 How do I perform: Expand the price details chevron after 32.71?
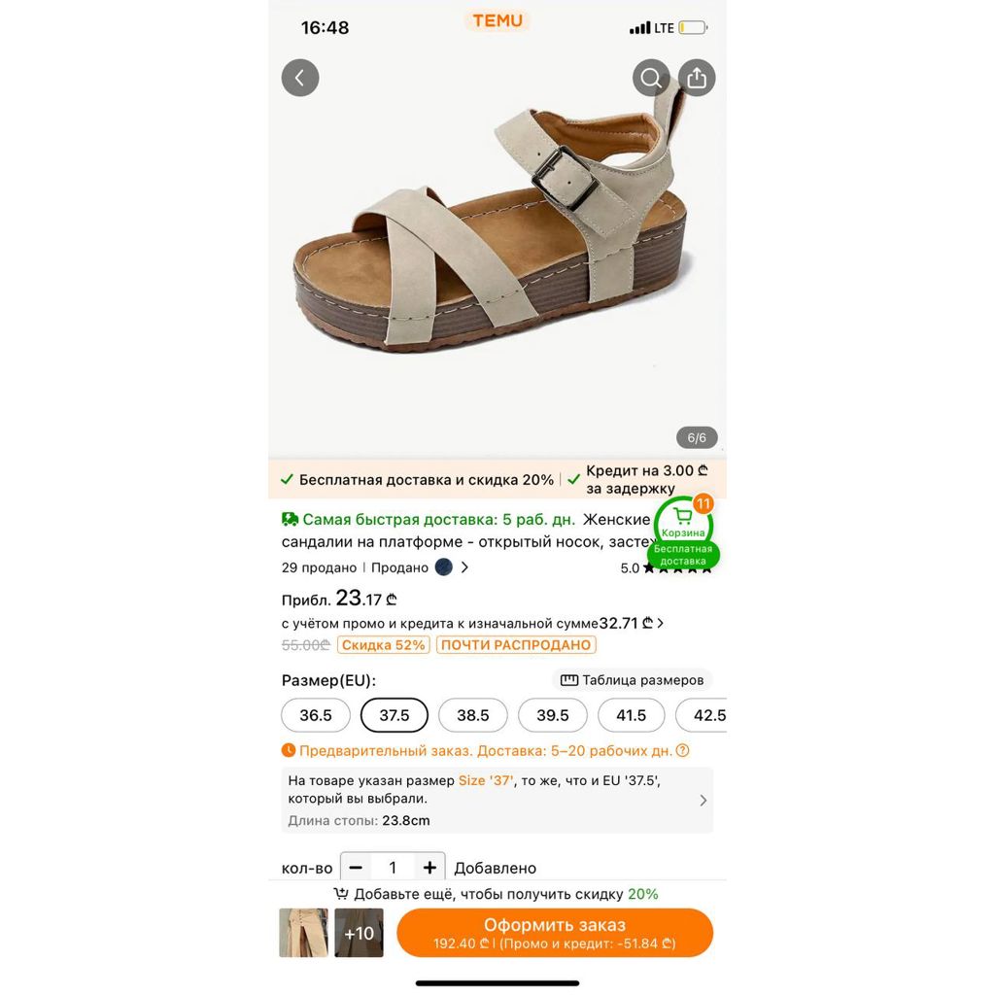(661, 623)
